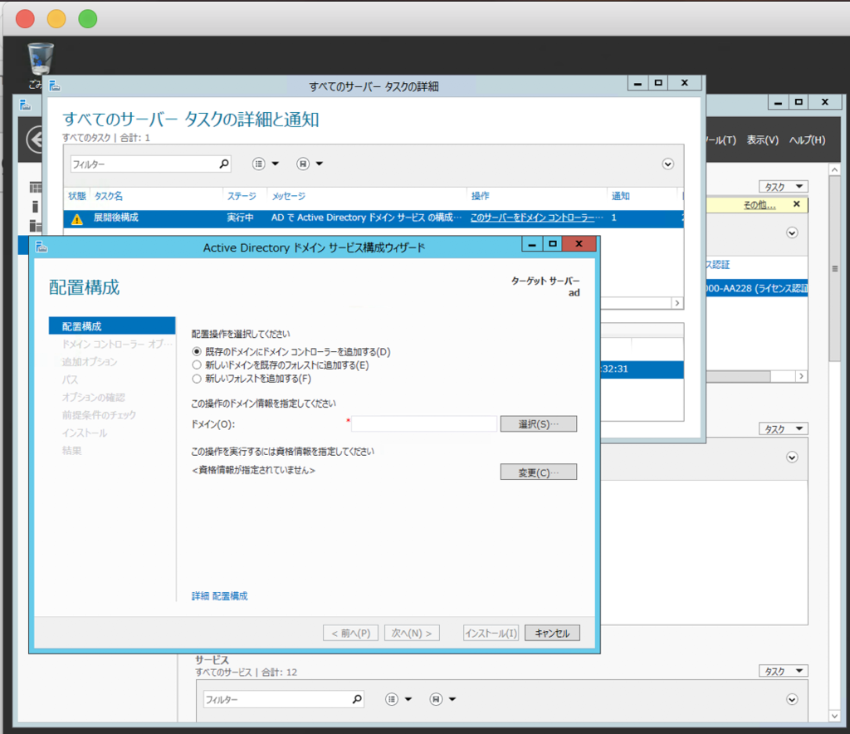This screenshot has height=734, width=850.
Task: Click search magnifier in services filter
Action: coord(357,699)
